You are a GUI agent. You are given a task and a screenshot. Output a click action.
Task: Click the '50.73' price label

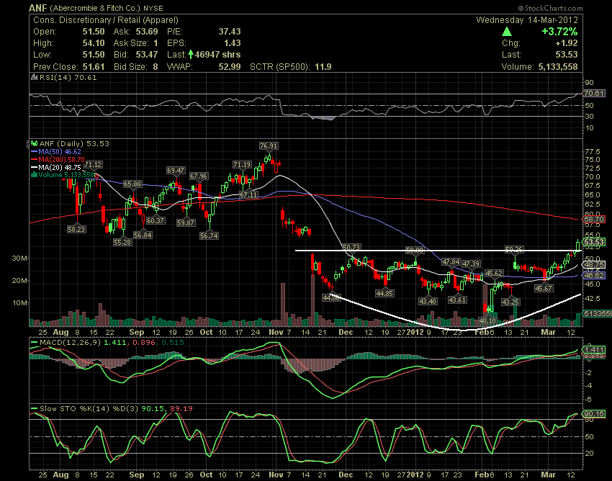(351, 248)
